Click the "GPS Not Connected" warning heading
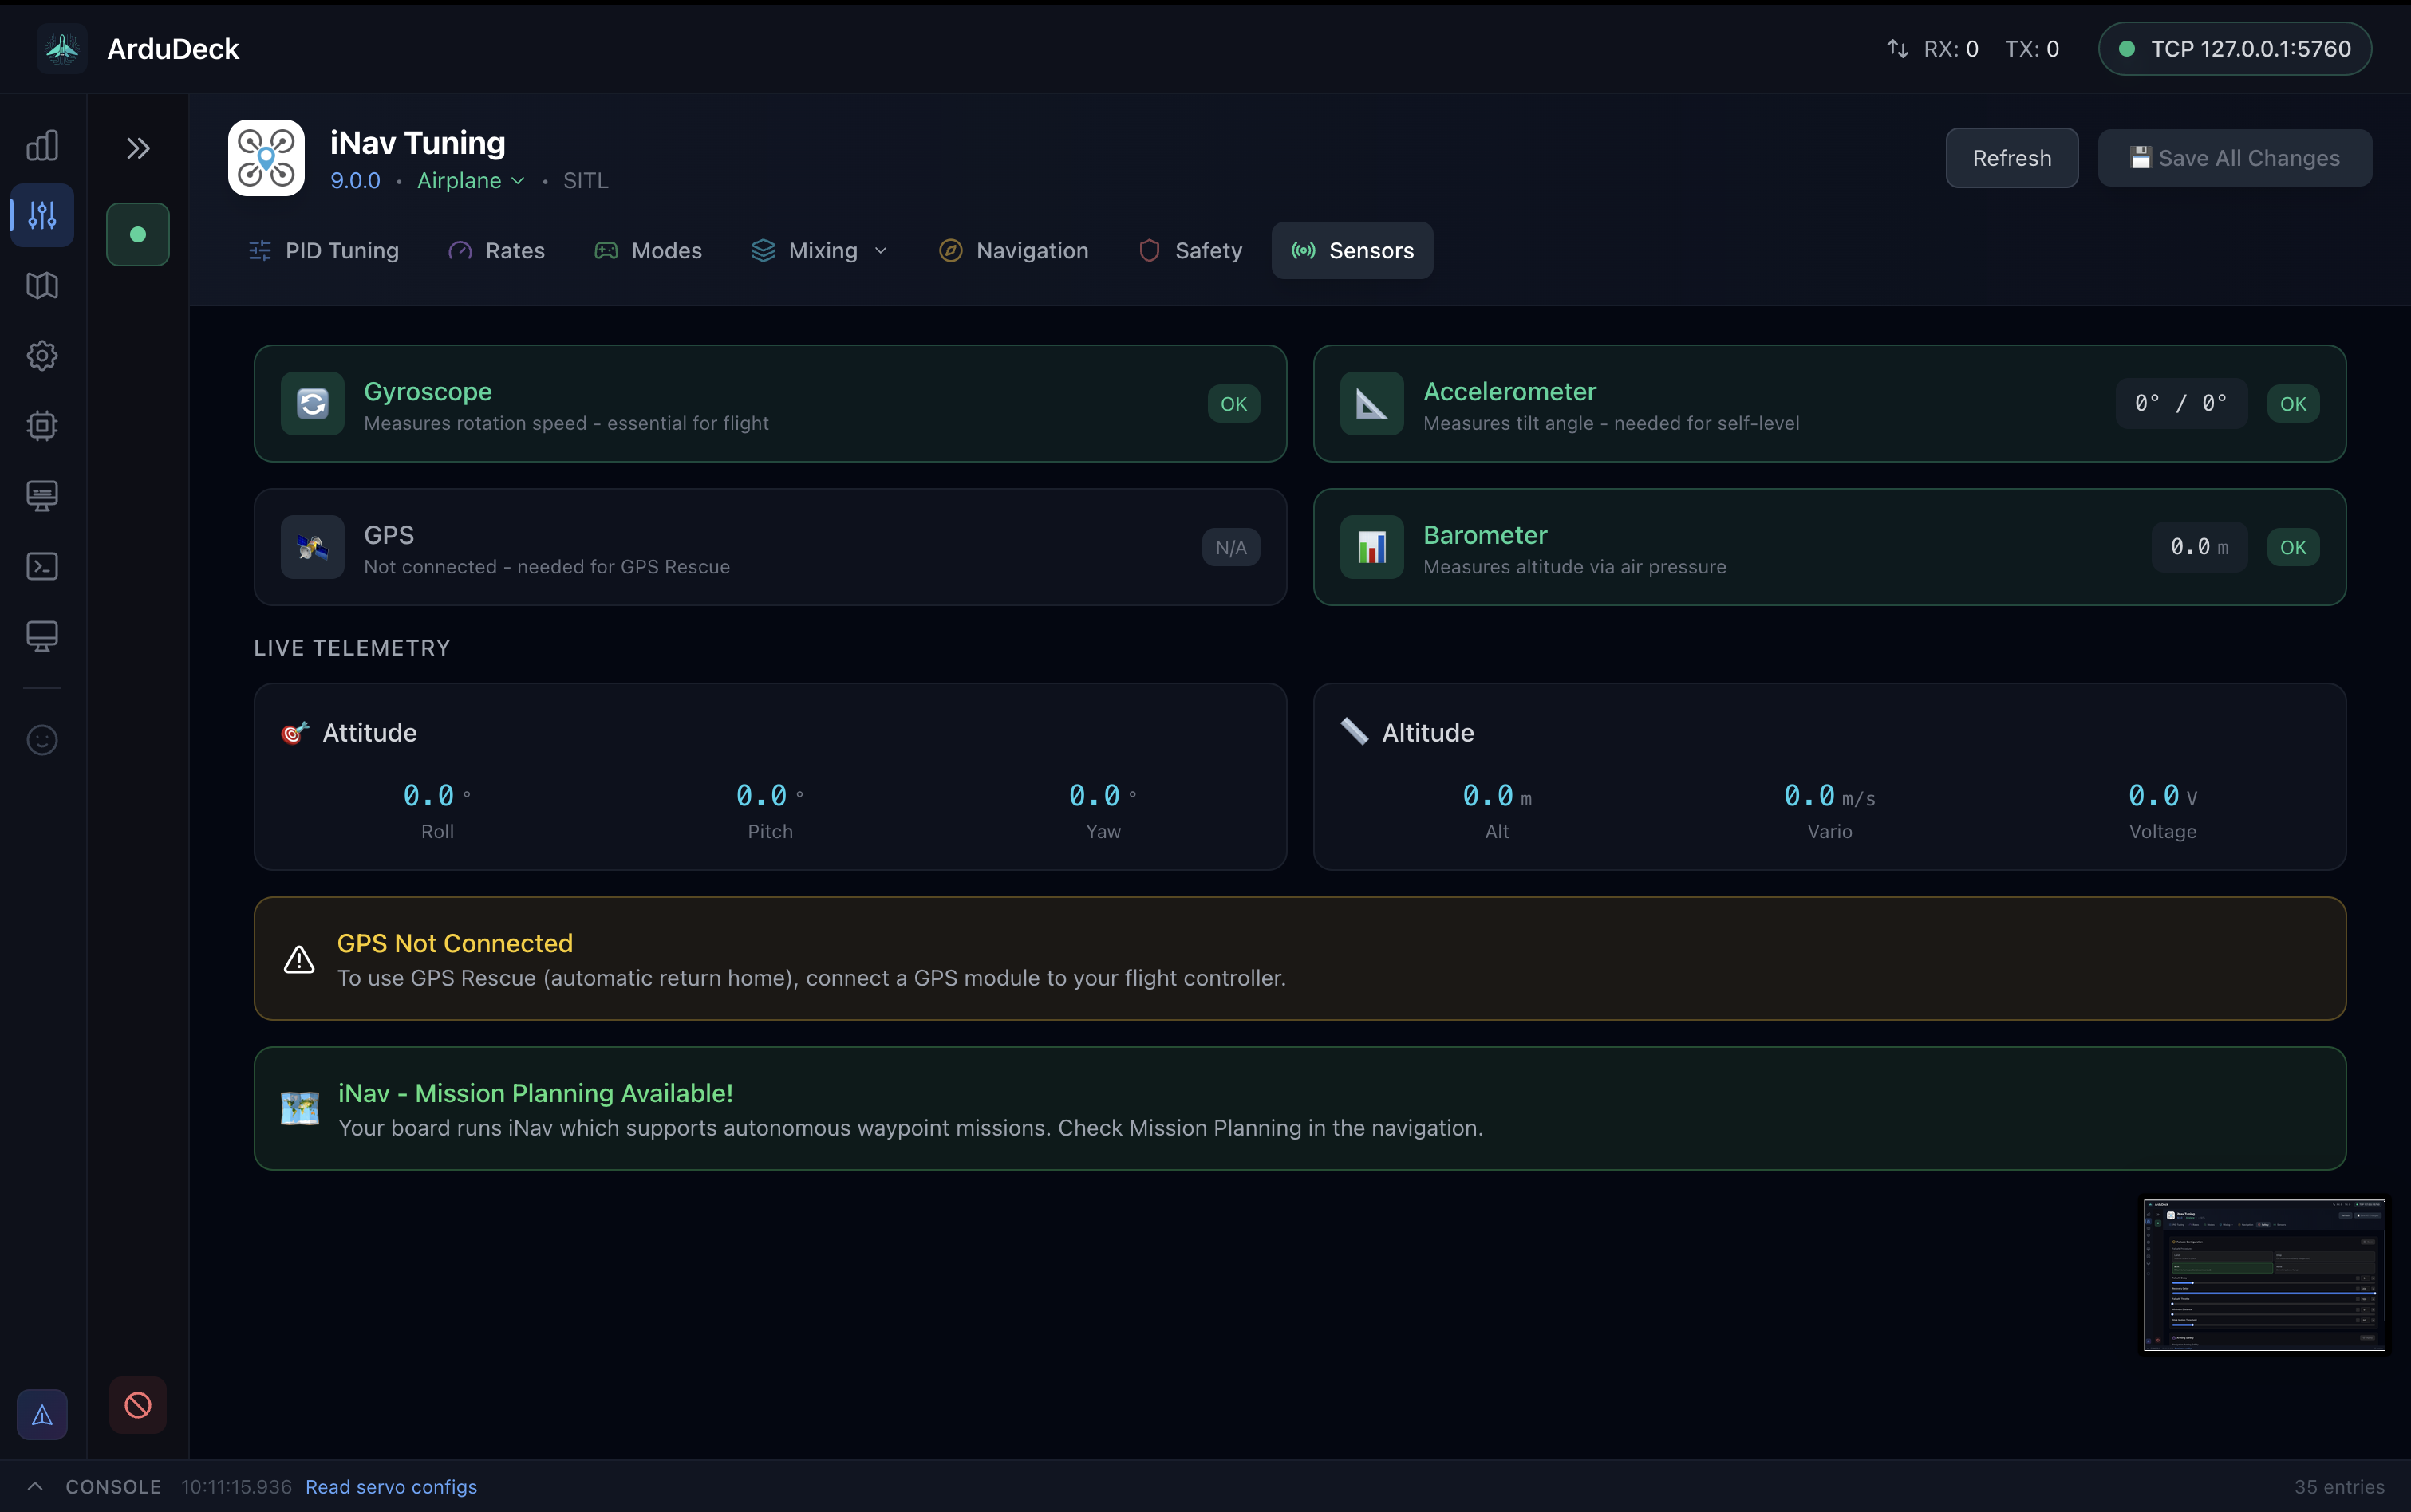2411x1512 pixels. [x=456, y=943]
